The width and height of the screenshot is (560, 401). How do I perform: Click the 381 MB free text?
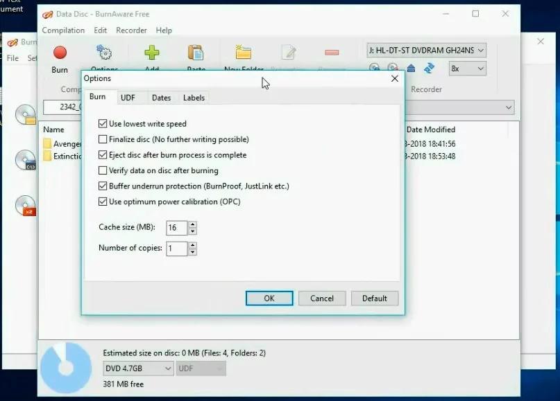(124, 384)
